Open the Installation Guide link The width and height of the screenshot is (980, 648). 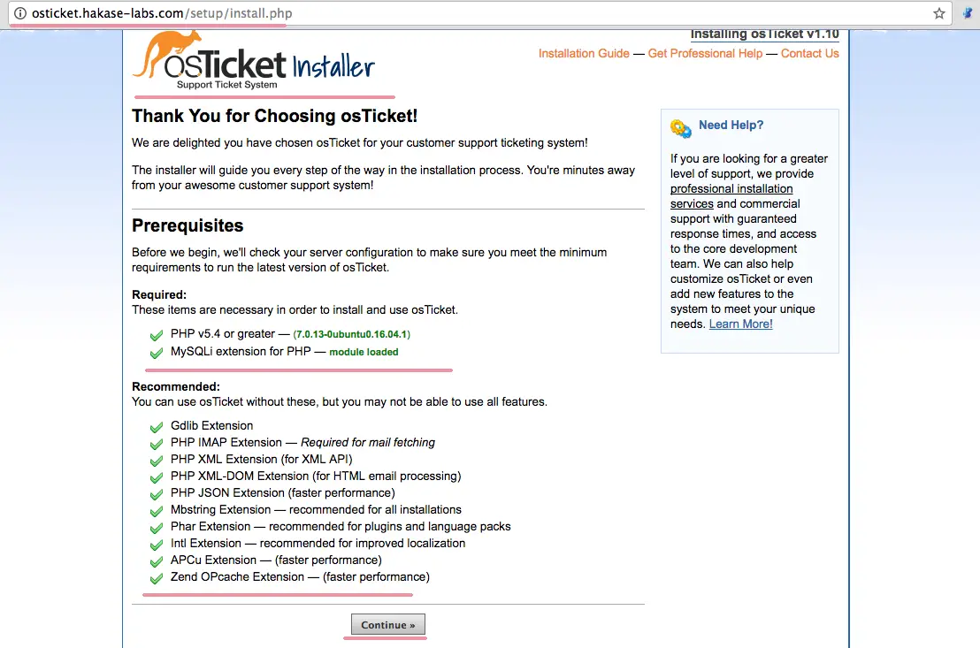click(584, 54)
